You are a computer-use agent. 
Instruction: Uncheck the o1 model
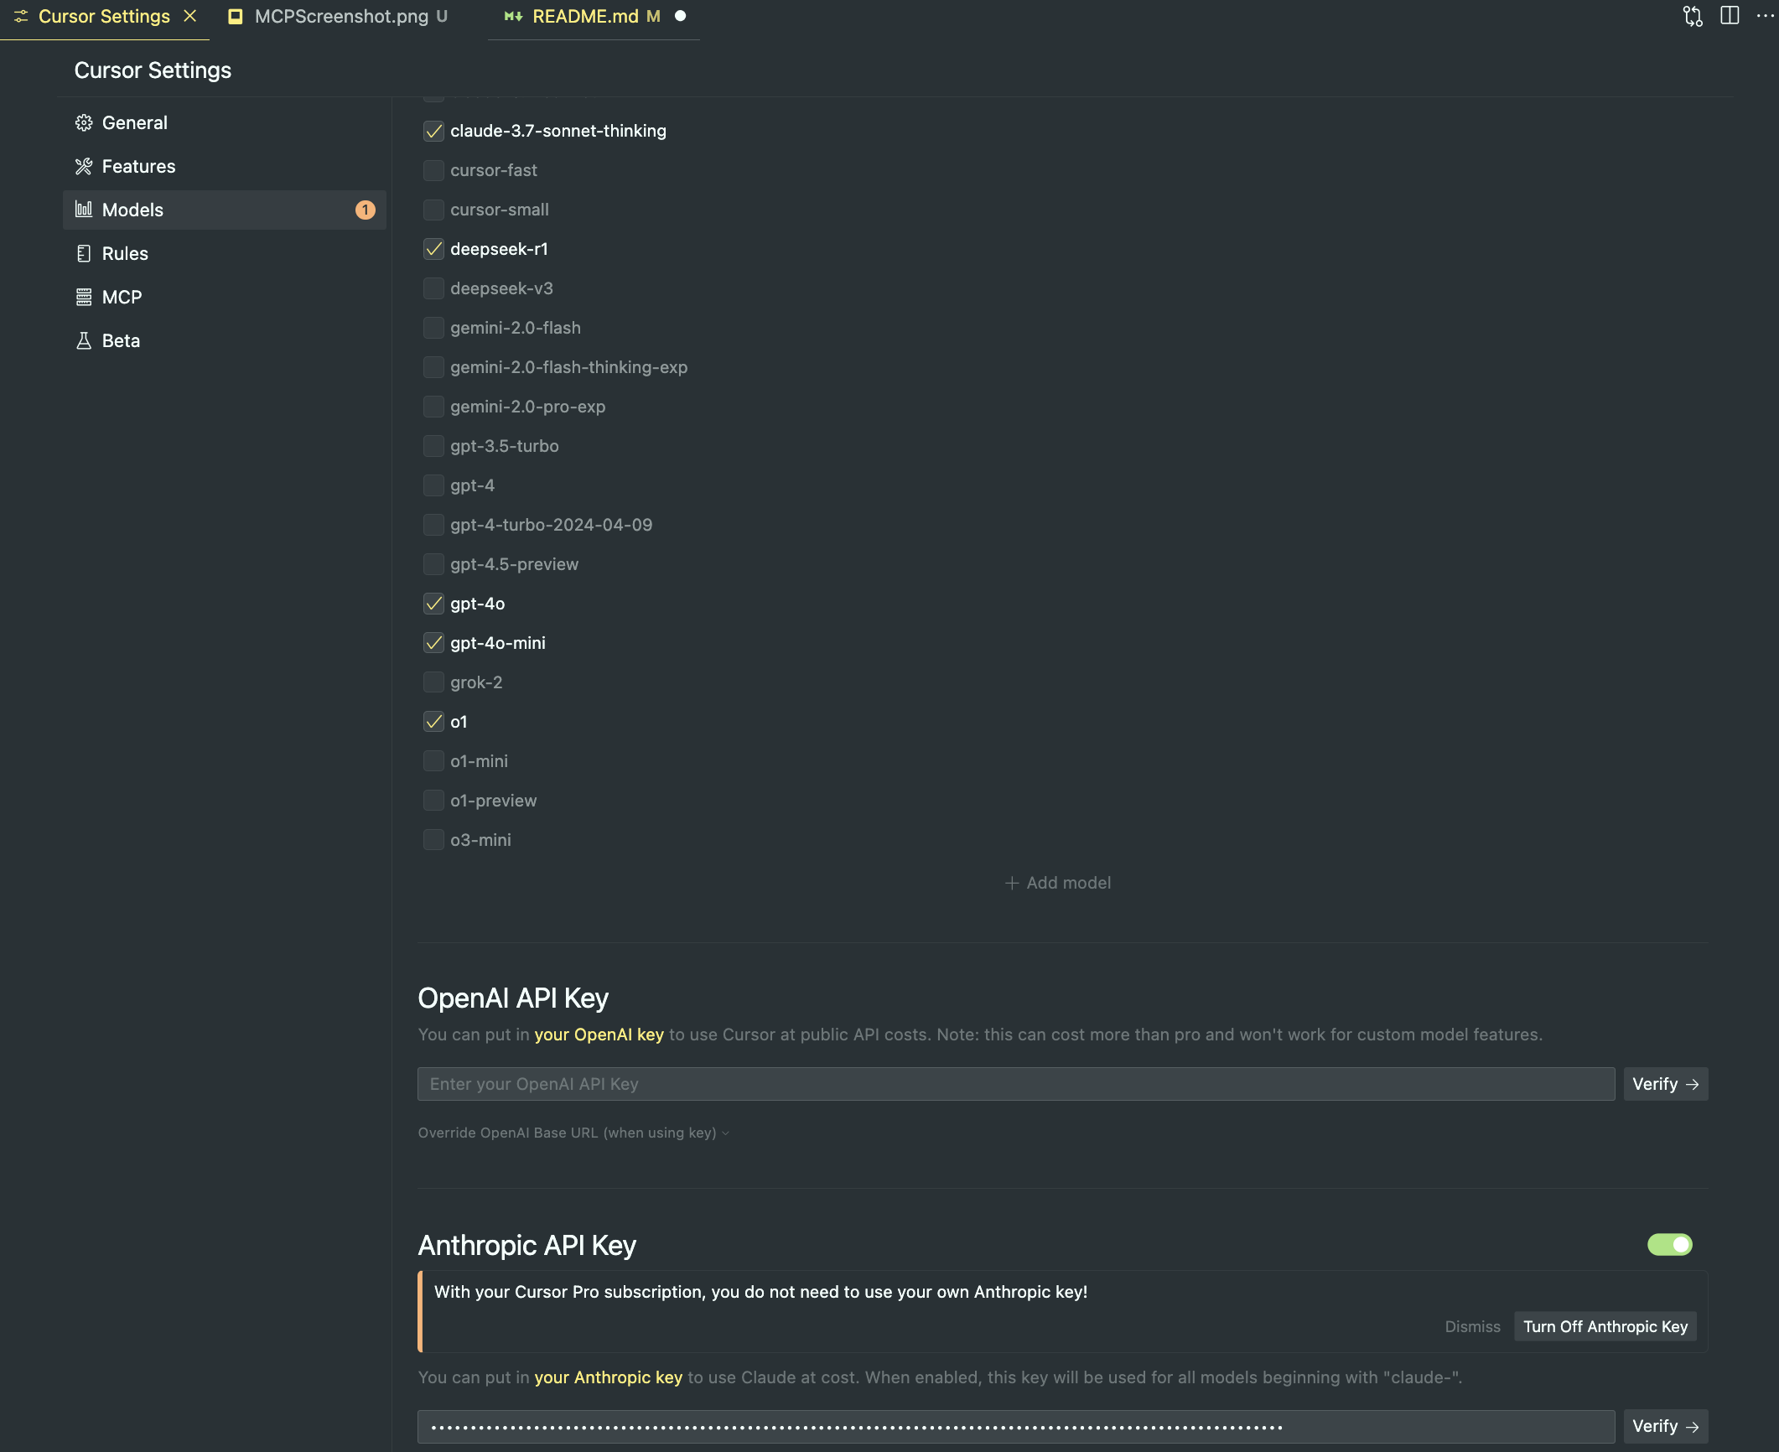(433, 722)
